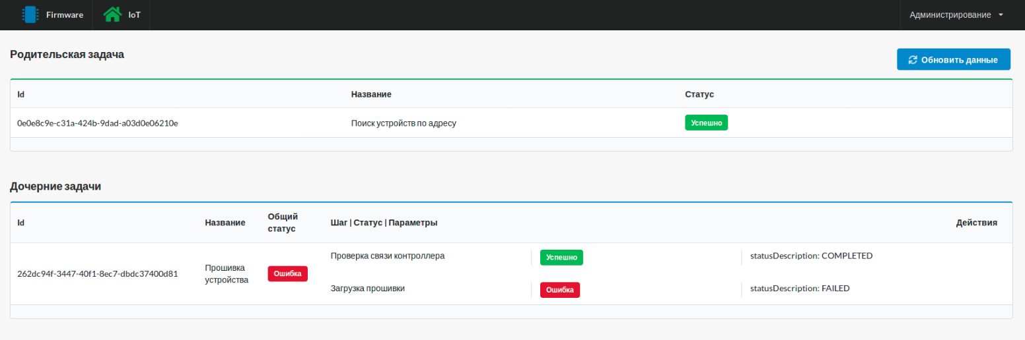
Task: Click parent task ID 0e0e8c9e-c31a-424b-9dad-a03d0e06210e
Action: (x=98, y=123)
